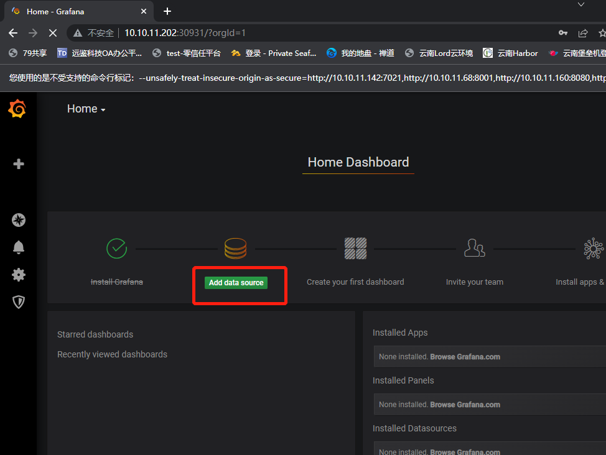Open the Alerting bell icon
The width and height of the screenshot is (606, 455).
pos(19,247)
